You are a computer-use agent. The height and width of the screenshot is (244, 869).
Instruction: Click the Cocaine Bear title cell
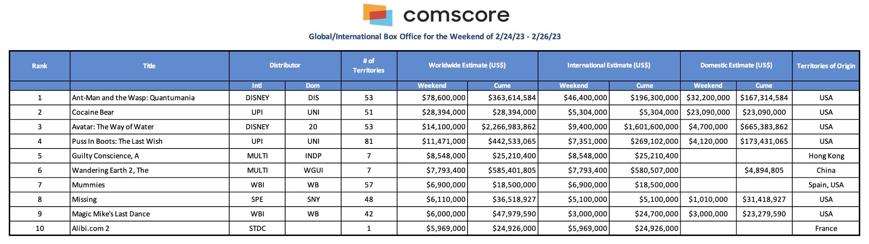[x=149, y=112]
